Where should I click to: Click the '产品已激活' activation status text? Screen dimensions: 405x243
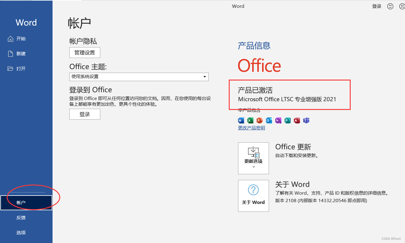pyautogui.click(x=255, y=90)
